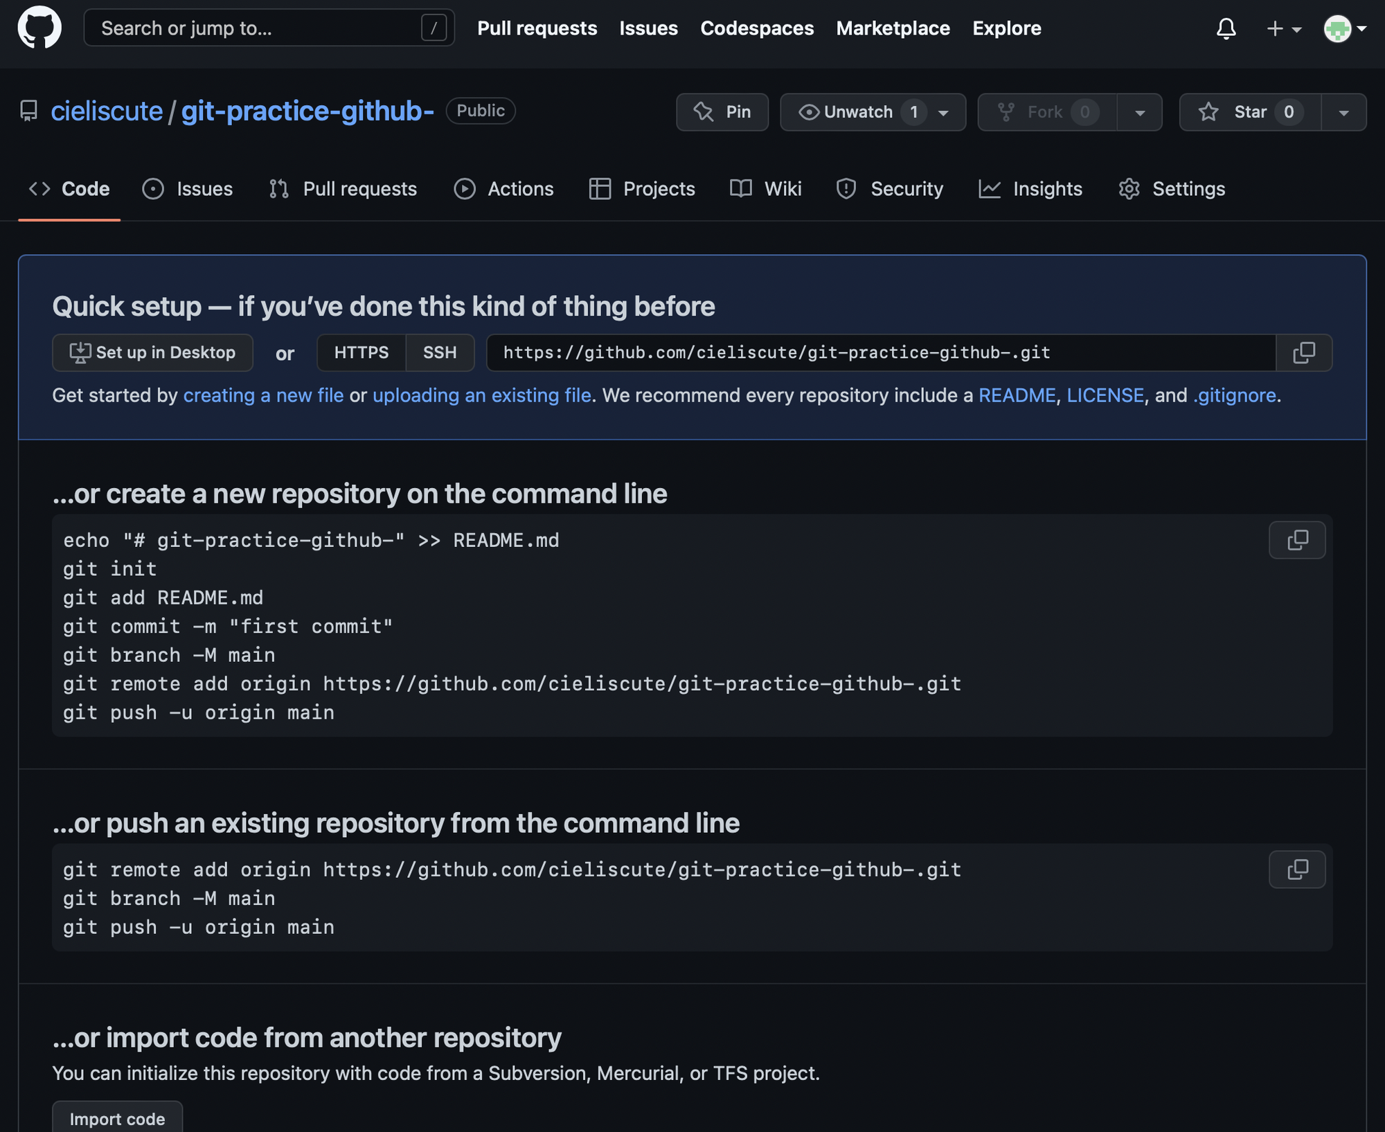
Task: Copy the push existing repository commands
Action: 1297,870
